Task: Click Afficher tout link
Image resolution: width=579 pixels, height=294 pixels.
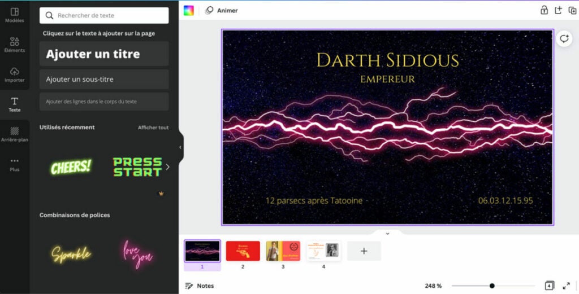Action: coord(153,128)
